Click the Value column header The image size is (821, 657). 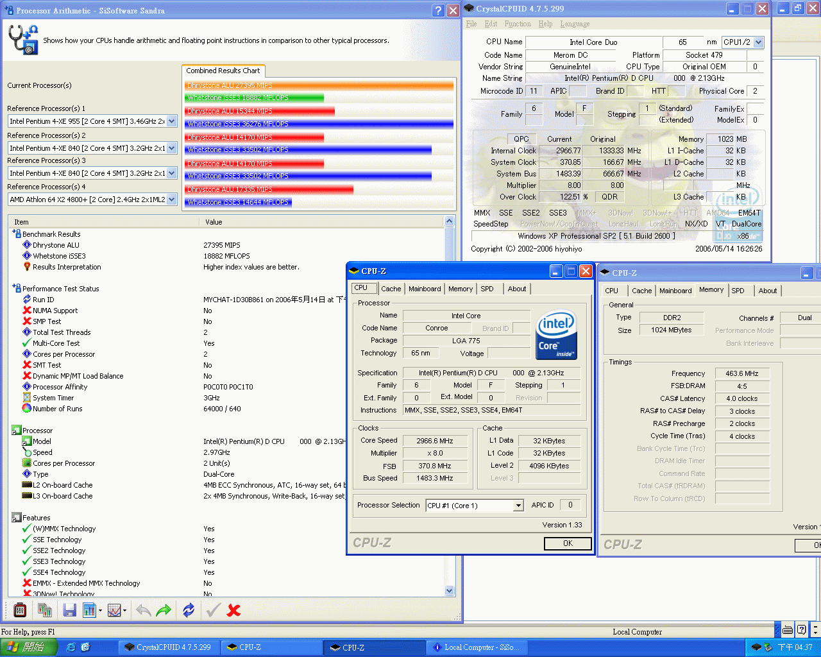321,222
